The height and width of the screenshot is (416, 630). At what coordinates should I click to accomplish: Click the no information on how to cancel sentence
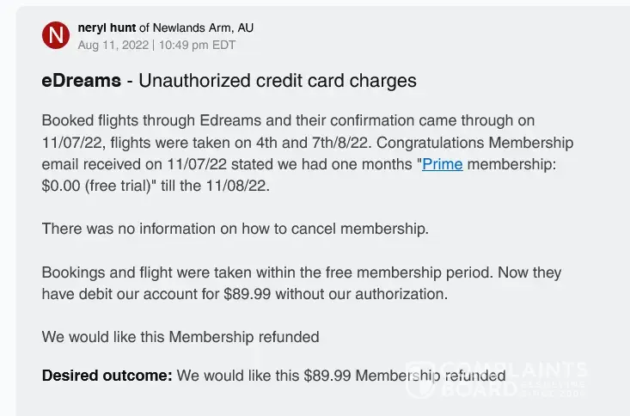[x=235, y=229]
